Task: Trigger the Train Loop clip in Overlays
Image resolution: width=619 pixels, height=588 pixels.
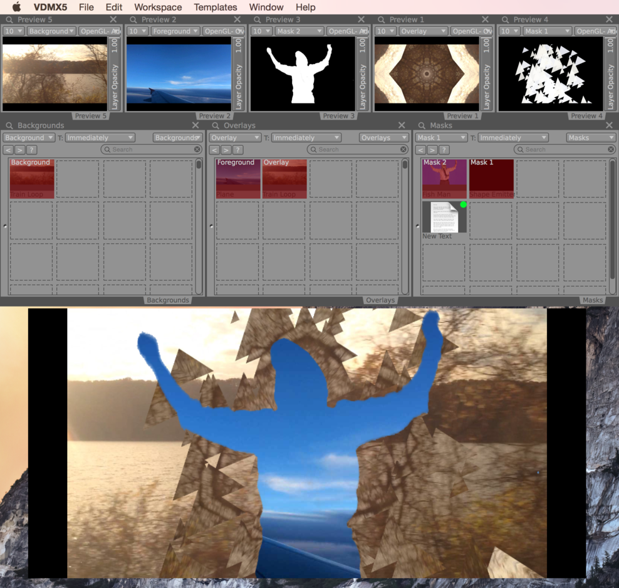Action: tap(284, 179)
